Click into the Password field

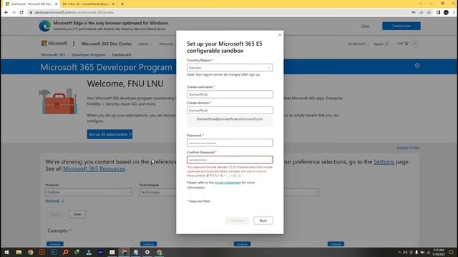point(230,143)
